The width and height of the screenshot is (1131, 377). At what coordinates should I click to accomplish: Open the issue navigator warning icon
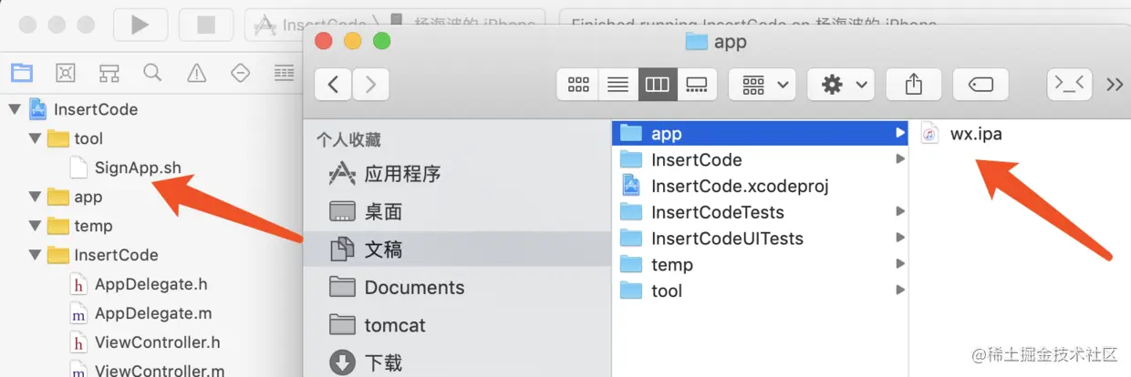click(196, 73)
